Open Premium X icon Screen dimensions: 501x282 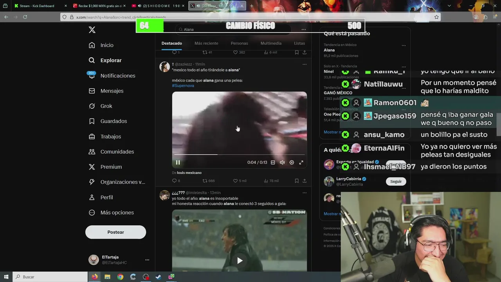92,167
